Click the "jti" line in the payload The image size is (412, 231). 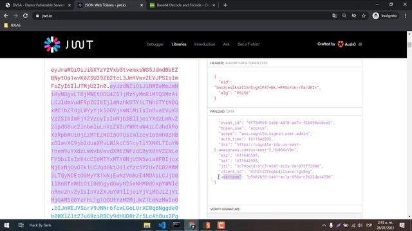pos(271,166)
